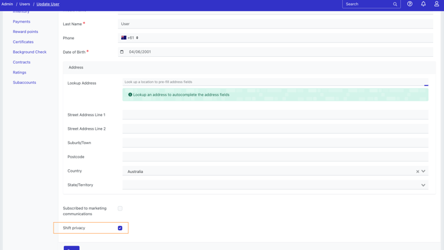Viewport: 444px width, 250px height.
Task: Clear the Country selection with the X icon
Action: coord(418,171)
